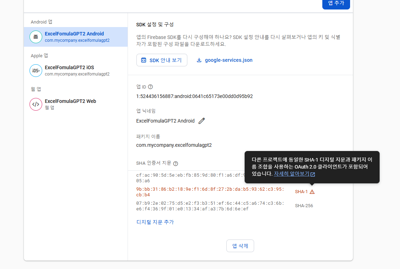Open SDK 안내 보기 button
The height and width of the screenshot is (269, 400).
[162, 60]
